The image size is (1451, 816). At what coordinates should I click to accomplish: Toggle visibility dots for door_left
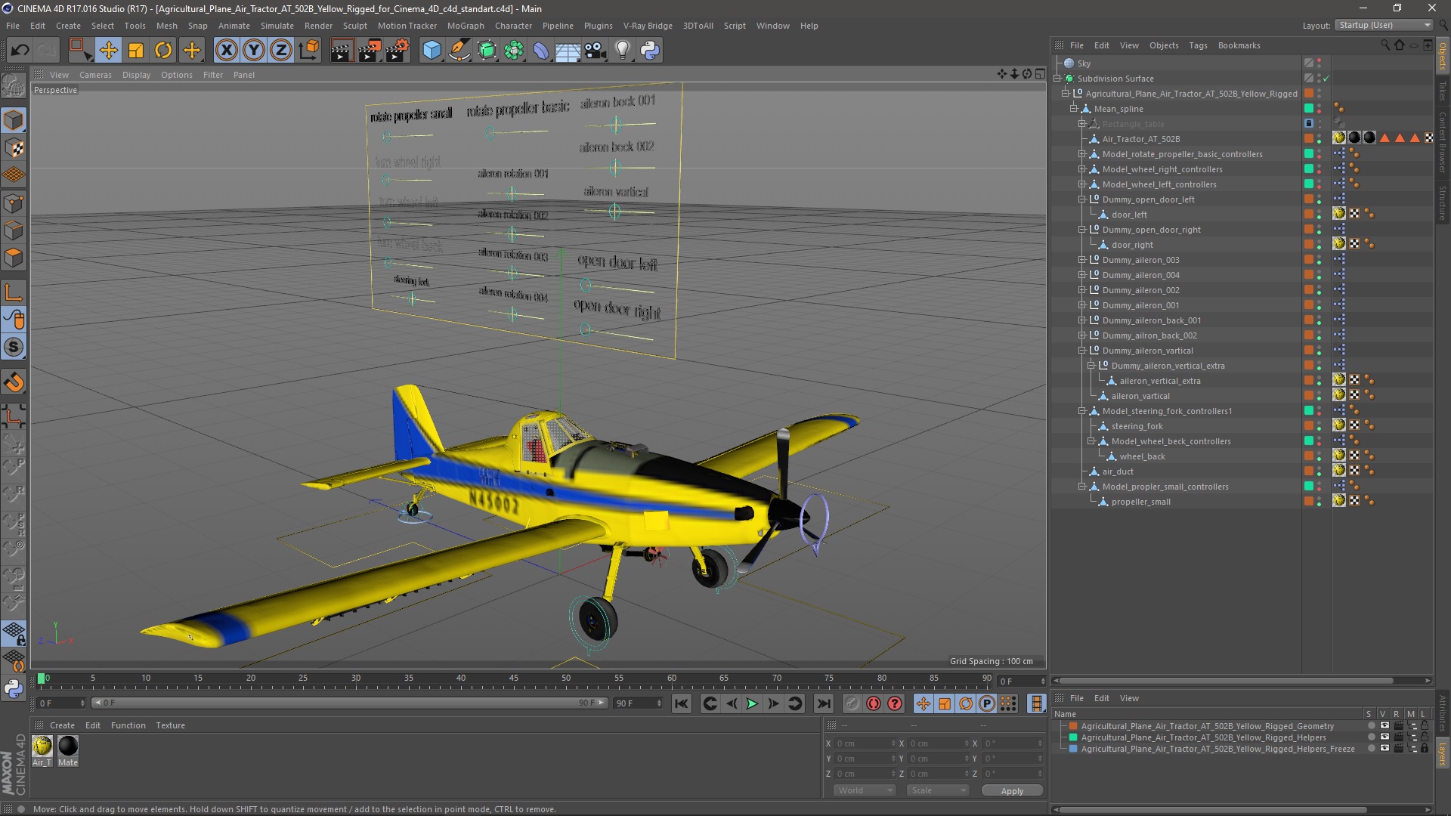point(1320,215)
